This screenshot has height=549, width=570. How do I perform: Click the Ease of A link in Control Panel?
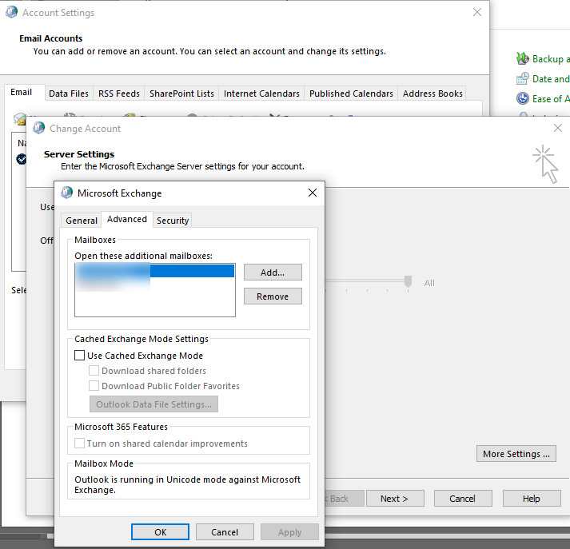click(551, 99)
